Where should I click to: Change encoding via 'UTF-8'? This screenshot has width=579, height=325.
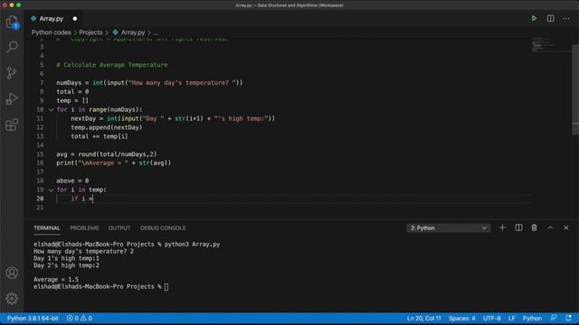(x=492, y=319)
